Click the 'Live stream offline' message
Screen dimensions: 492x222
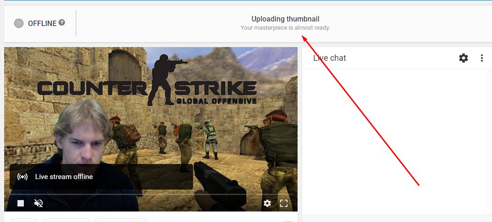64,177
